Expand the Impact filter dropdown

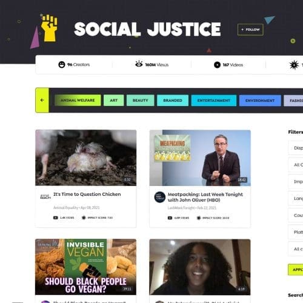(x=296, y=182)
